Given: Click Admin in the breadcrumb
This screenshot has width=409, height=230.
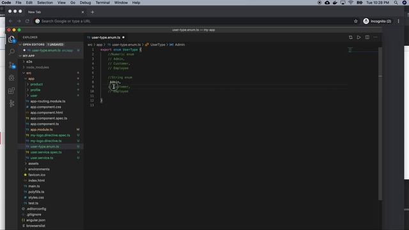Looking at the screenshot, I should pyautogui.click(x=180, y=45).
